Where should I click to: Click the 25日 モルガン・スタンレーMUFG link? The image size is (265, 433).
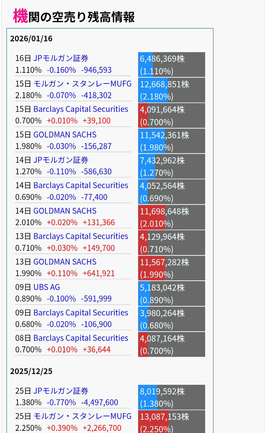(x=82, y=416)
